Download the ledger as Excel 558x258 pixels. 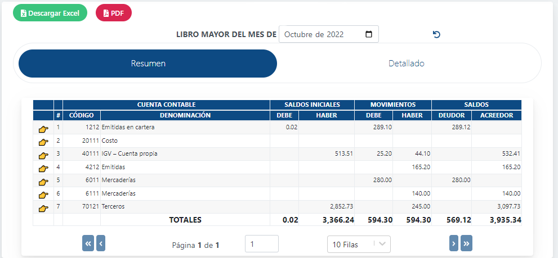tap(50, 13)
